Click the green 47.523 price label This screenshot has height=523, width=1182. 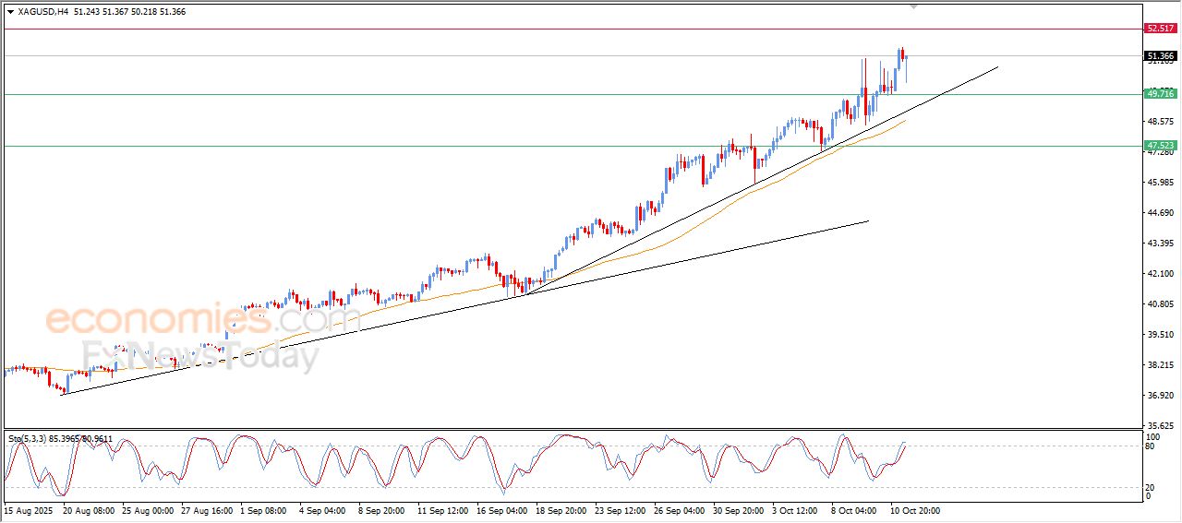point(1160,146)
